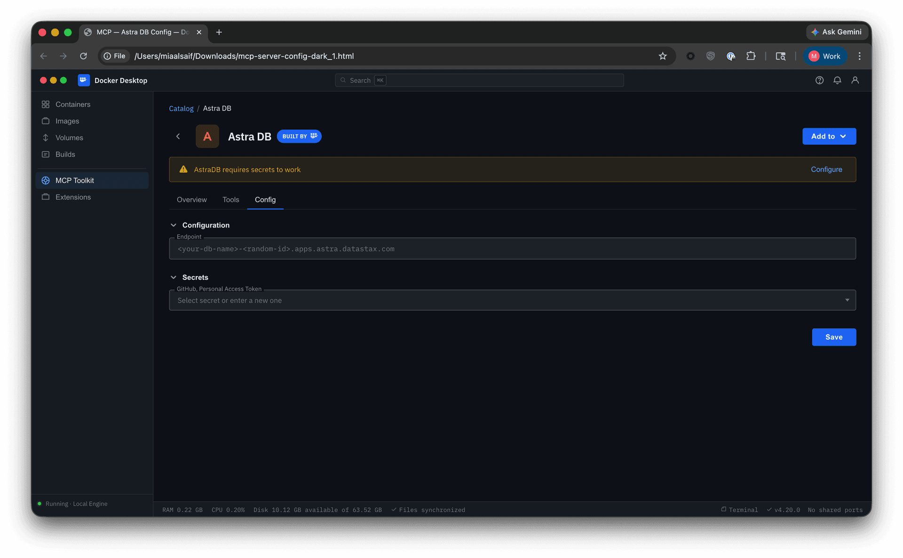Screen dimensions: 903x558
Task: Click the Images sidebar icon
Action: pyautogui.click(x=46, y=121)
